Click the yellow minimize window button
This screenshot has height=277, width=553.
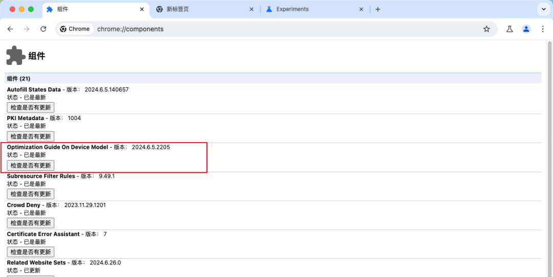coord(22,9)
